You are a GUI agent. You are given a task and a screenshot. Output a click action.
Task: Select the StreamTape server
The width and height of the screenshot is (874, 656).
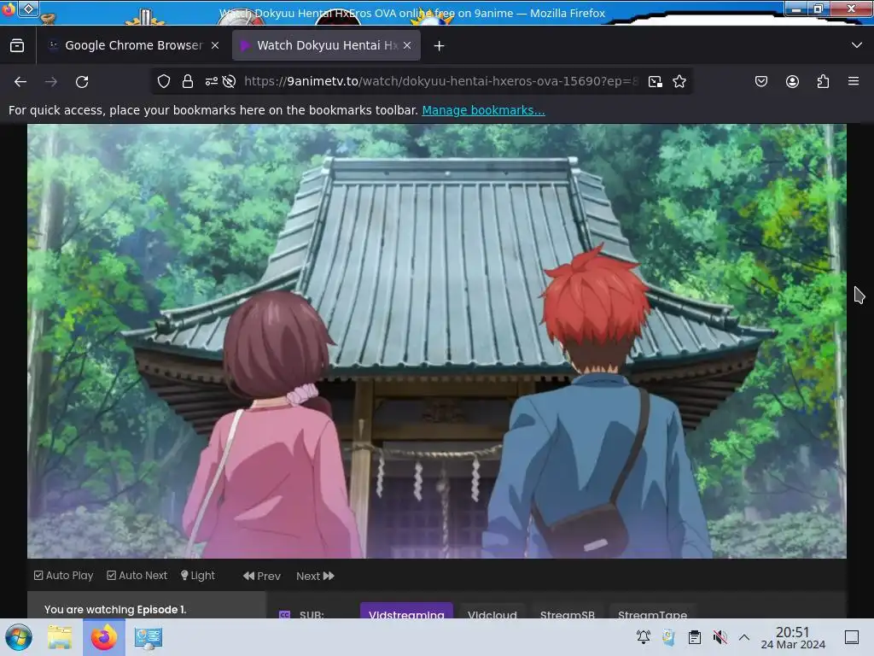[x=652, y=612]
